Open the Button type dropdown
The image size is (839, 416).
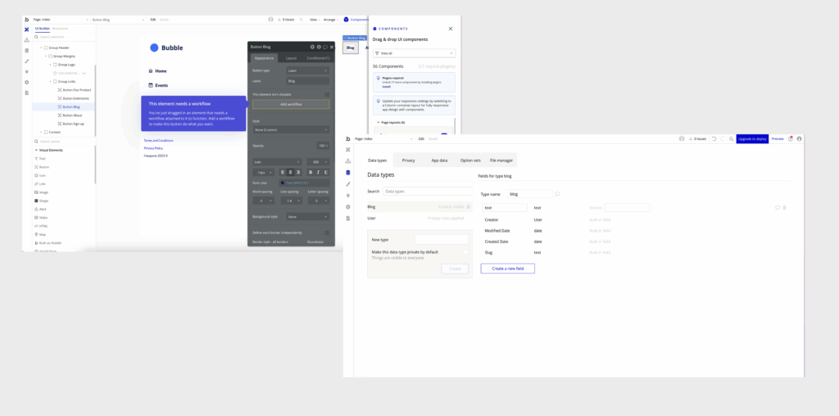pos(308,70)
